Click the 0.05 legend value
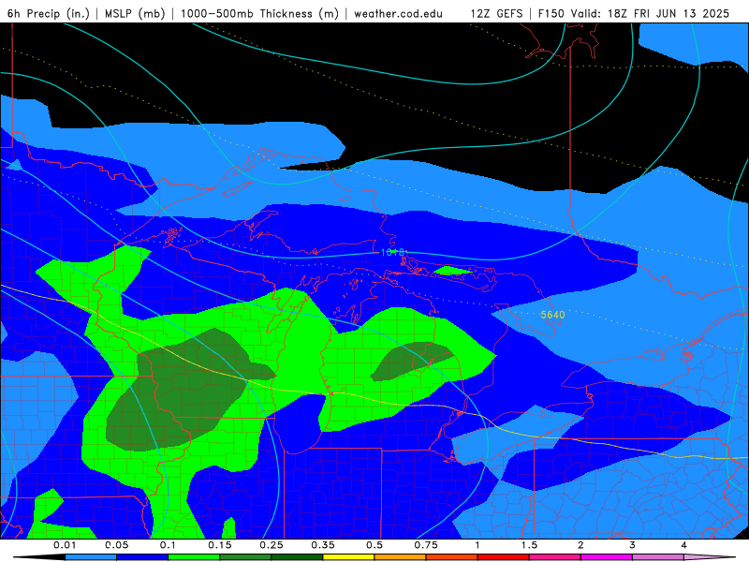749x562 pixels. tap(116, 545)
